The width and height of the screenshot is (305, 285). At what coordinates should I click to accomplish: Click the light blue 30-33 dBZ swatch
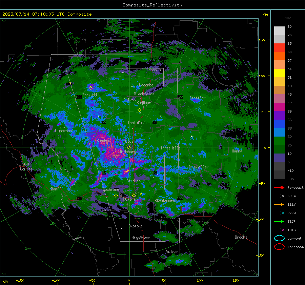[x=279, y=133]
